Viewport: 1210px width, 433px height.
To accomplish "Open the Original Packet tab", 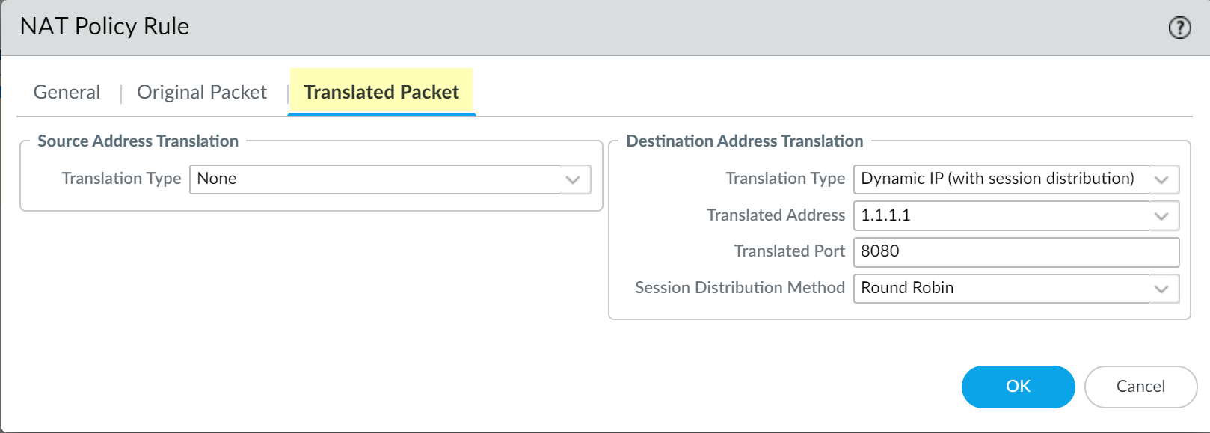I will pos(202,92).
